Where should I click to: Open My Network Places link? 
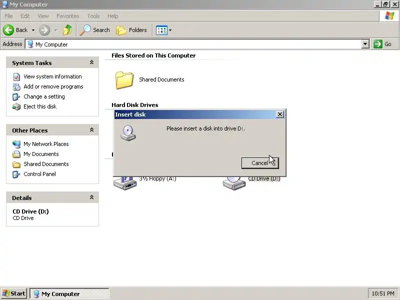[x=46, y=144]
